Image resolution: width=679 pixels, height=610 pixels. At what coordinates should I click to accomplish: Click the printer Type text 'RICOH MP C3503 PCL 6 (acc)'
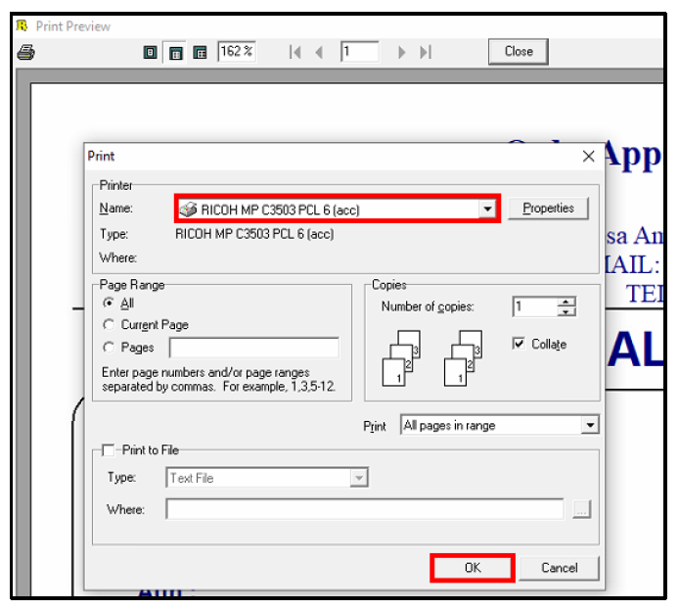point(254,234)
